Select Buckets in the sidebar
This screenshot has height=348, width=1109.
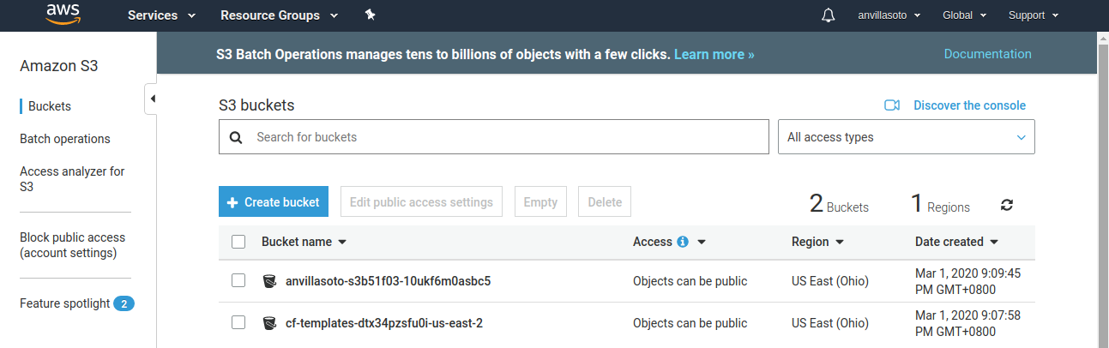[50, 106]
